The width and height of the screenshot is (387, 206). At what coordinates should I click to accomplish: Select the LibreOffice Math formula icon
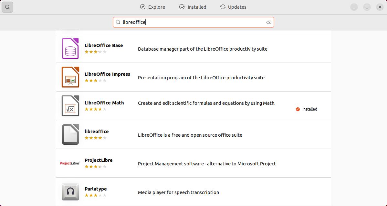coord(70,106)
